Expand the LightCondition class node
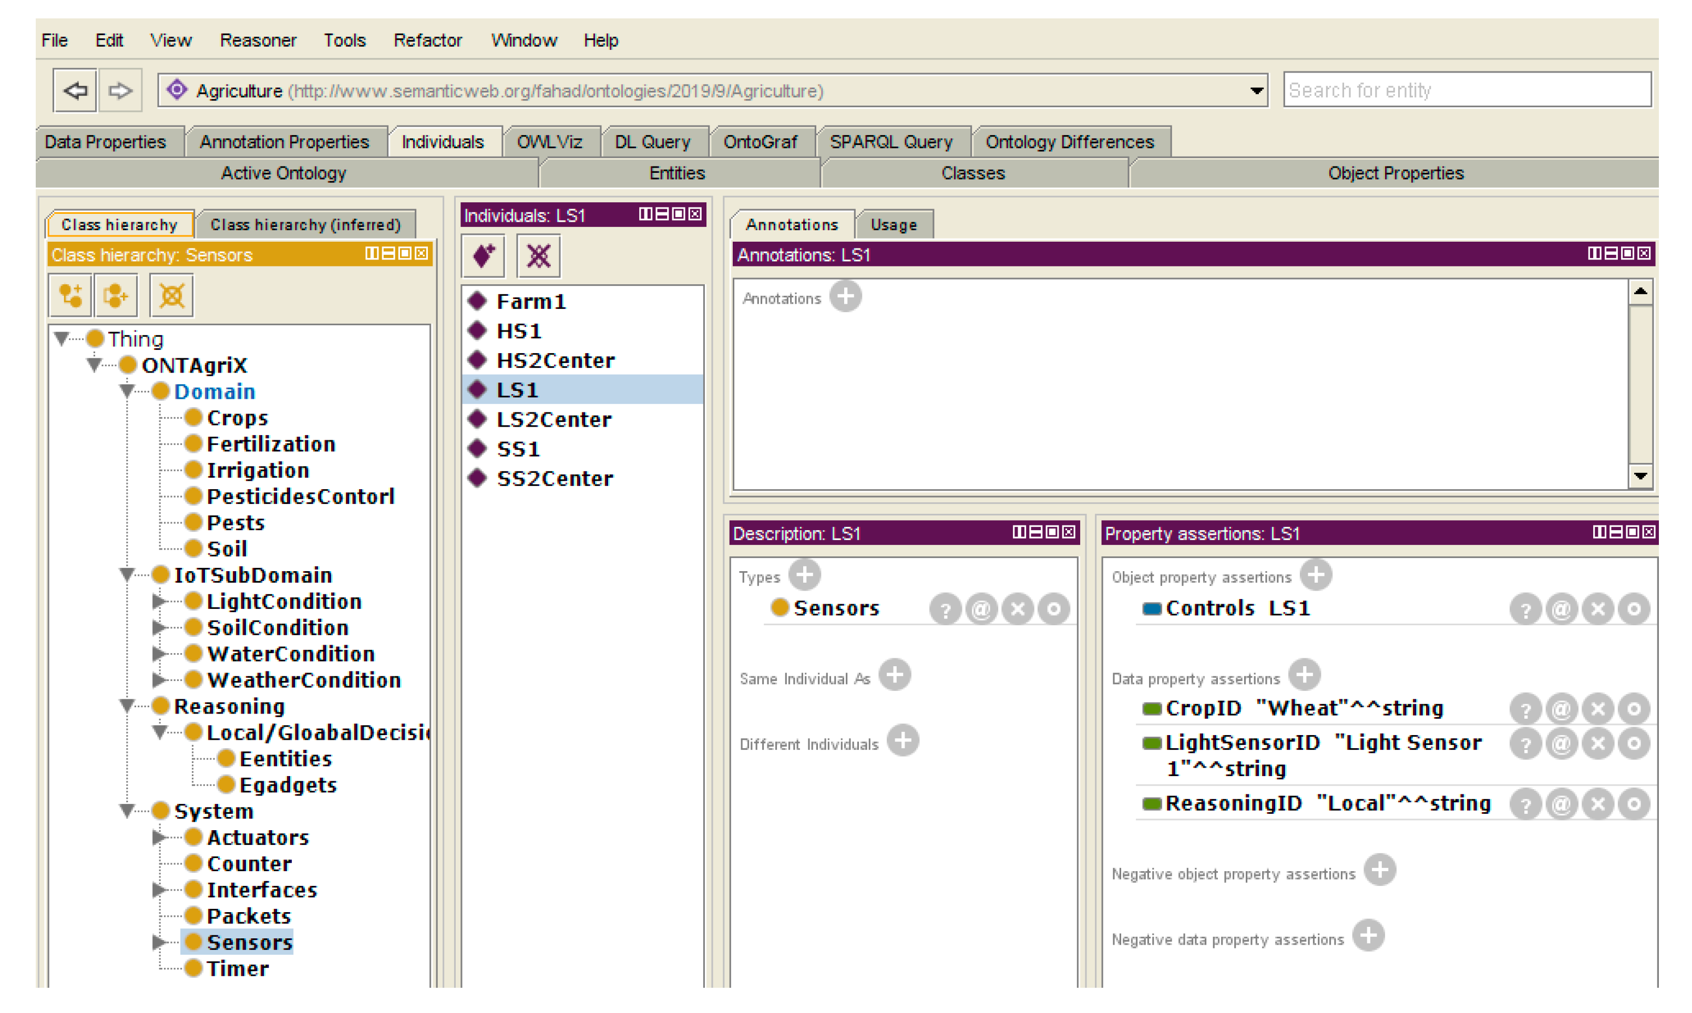 point(158,602)
